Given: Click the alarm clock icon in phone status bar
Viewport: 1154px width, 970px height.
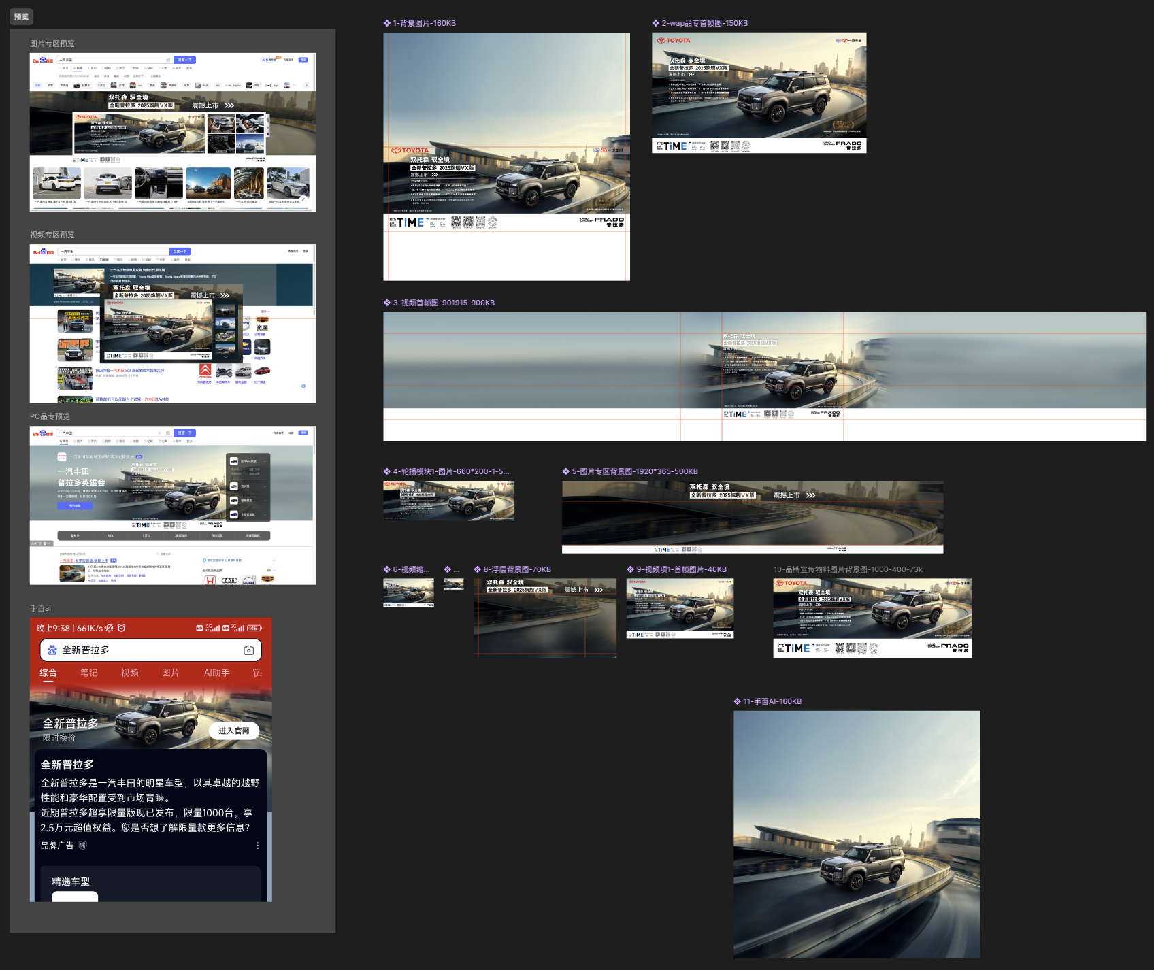Looking at the screenshot, I should point(122,628).
